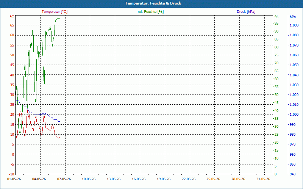This screenshot has width=303, height=189.
Task: Click red temperature axis value "0"
Action: pyautogui.click(x=13, y=154)
